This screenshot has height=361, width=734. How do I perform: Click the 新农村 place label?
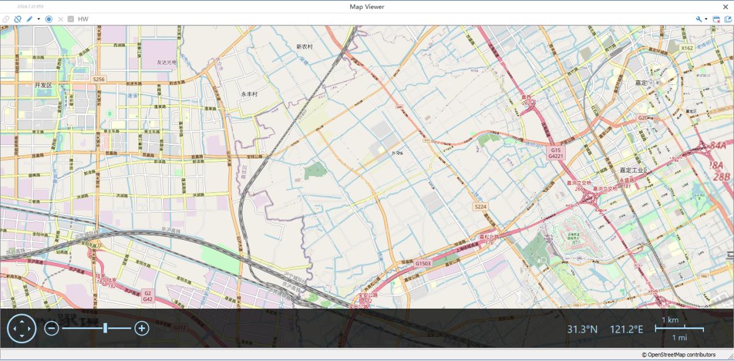coord(305,47)
